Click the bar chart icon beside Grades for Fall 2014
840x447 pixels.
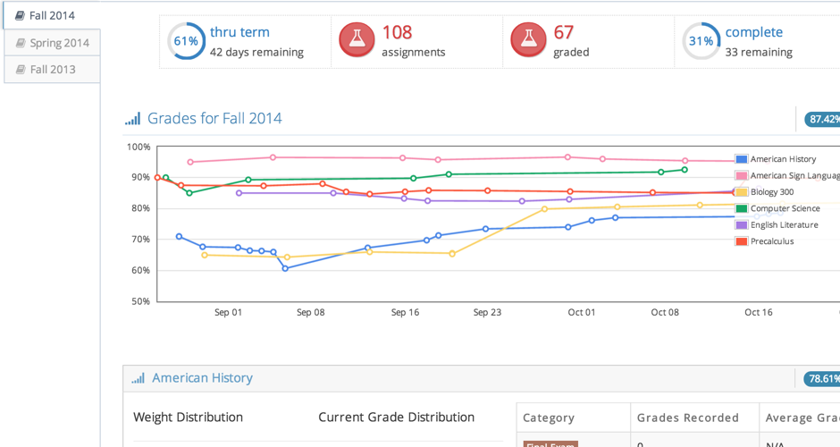click(133, 119)
